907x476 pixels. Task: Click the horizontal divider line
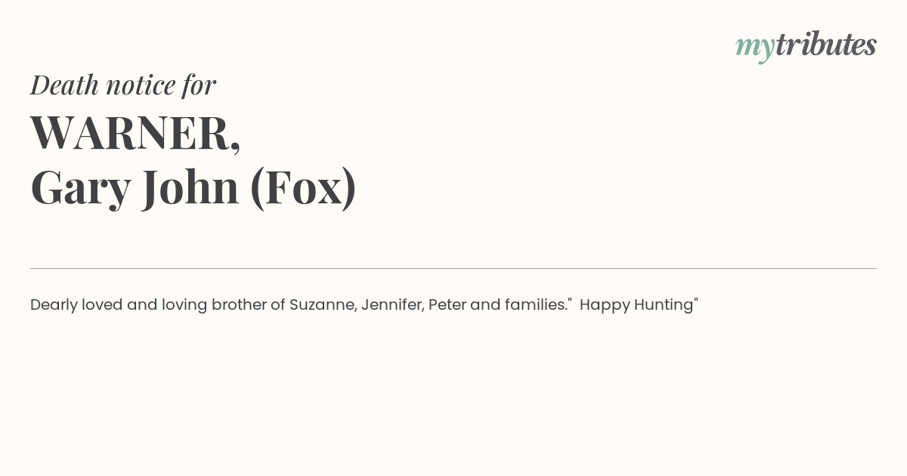point(453,268)
